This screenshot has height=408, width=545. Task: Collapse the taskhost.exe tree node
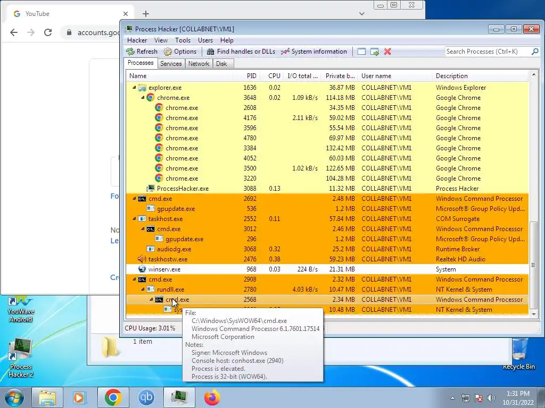tap(134, 218)
